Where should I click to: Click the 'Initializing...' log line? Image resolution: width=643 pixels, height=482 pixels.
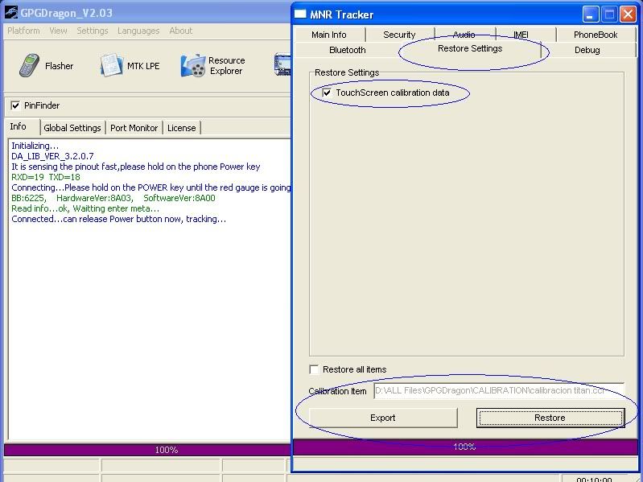[35, 146]
